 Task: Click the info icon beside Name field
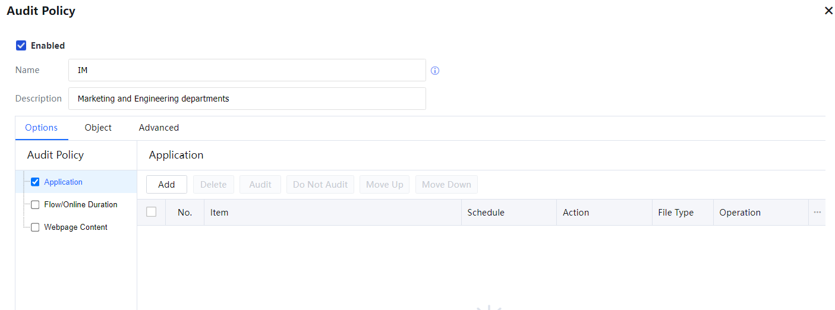435,71
